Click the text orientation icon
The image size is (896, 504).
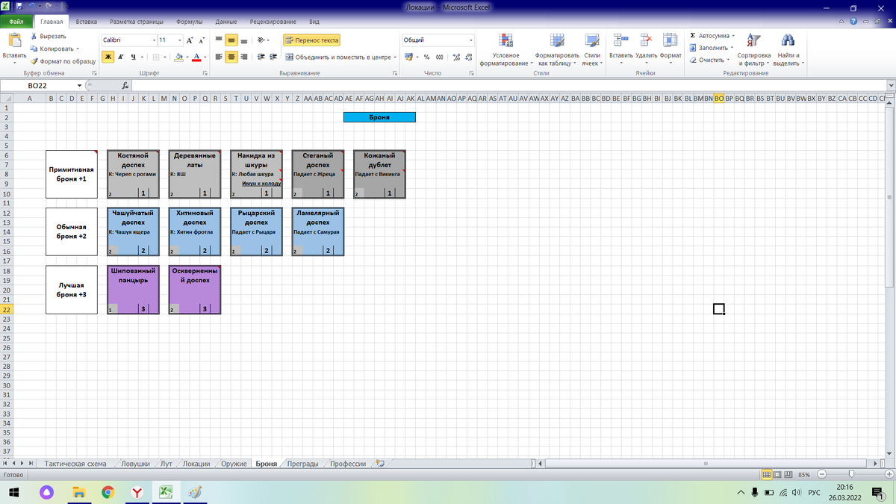(x=261, y=40)
